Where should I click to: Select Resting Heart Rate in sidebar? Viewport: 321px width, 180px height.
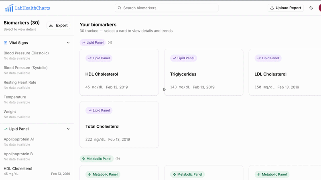pyautogui.click(x=37, y=85)
